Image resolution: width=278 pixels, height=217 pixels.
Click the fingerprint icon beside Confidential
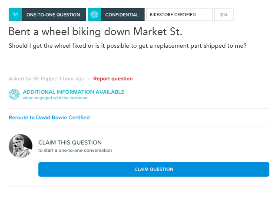tap(94, 14)
